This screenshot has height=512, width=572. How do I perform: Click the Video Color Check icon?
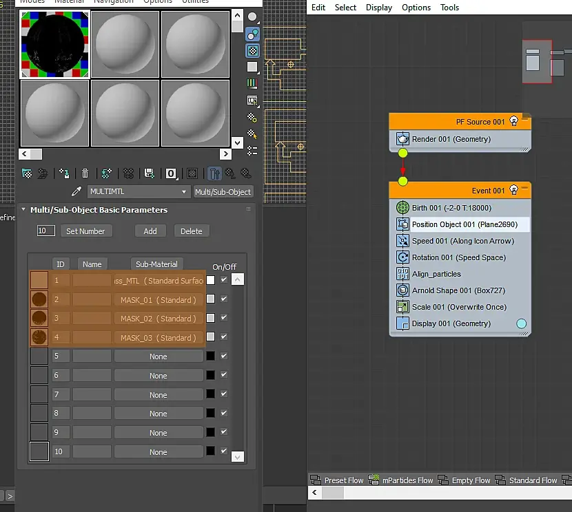pos(252,83)
